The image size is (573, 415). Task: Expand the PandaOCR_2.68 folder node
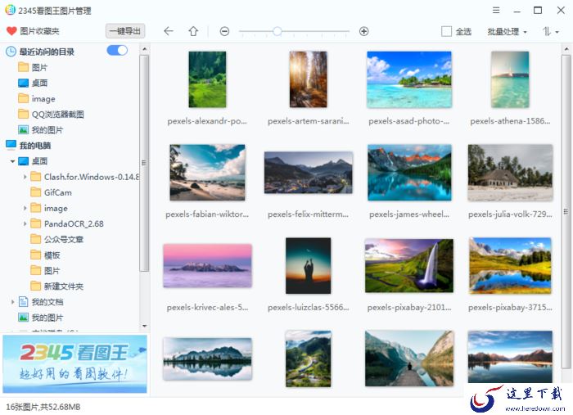point(25,223)
